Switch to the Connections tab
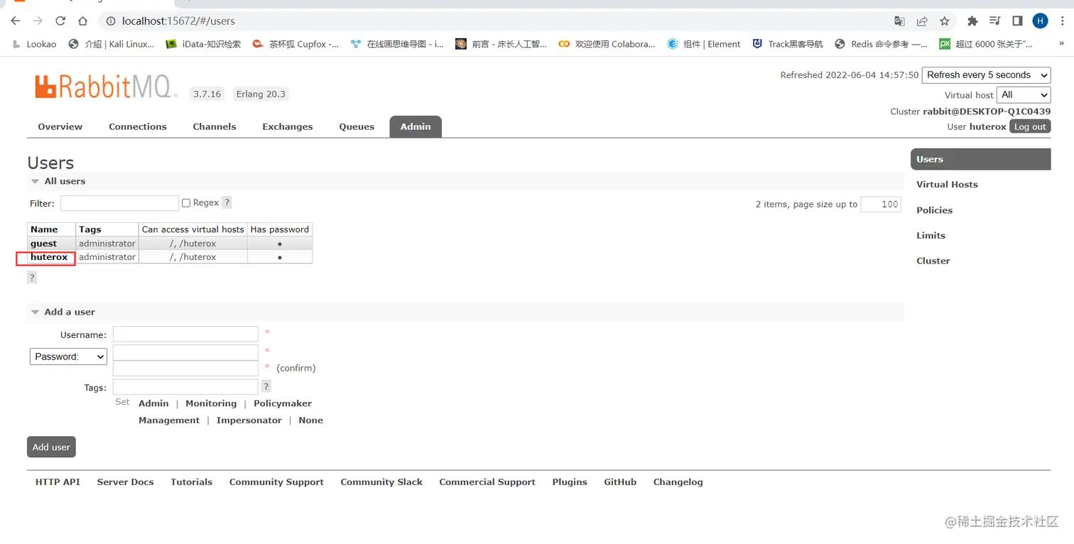 pyautogui.click(x=138, y=126)
